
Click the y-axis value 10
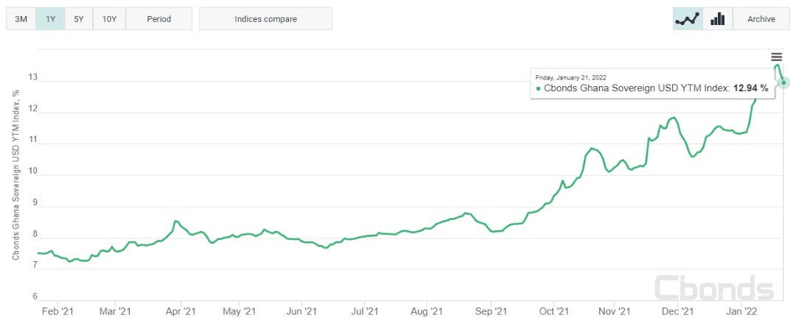33,172
